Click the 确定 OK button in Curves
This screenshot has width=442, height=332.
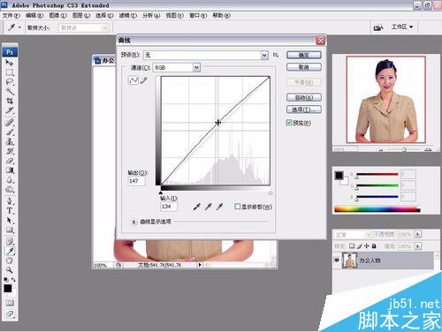coord(304,55)
